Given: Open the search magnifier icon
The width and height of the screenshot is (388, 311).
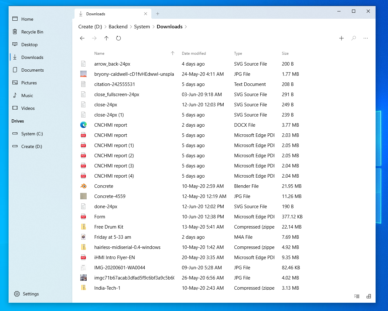Looking at the screenshot, I should 354,38.
